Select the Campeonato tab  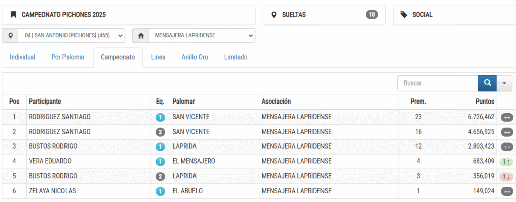[118, 57]
